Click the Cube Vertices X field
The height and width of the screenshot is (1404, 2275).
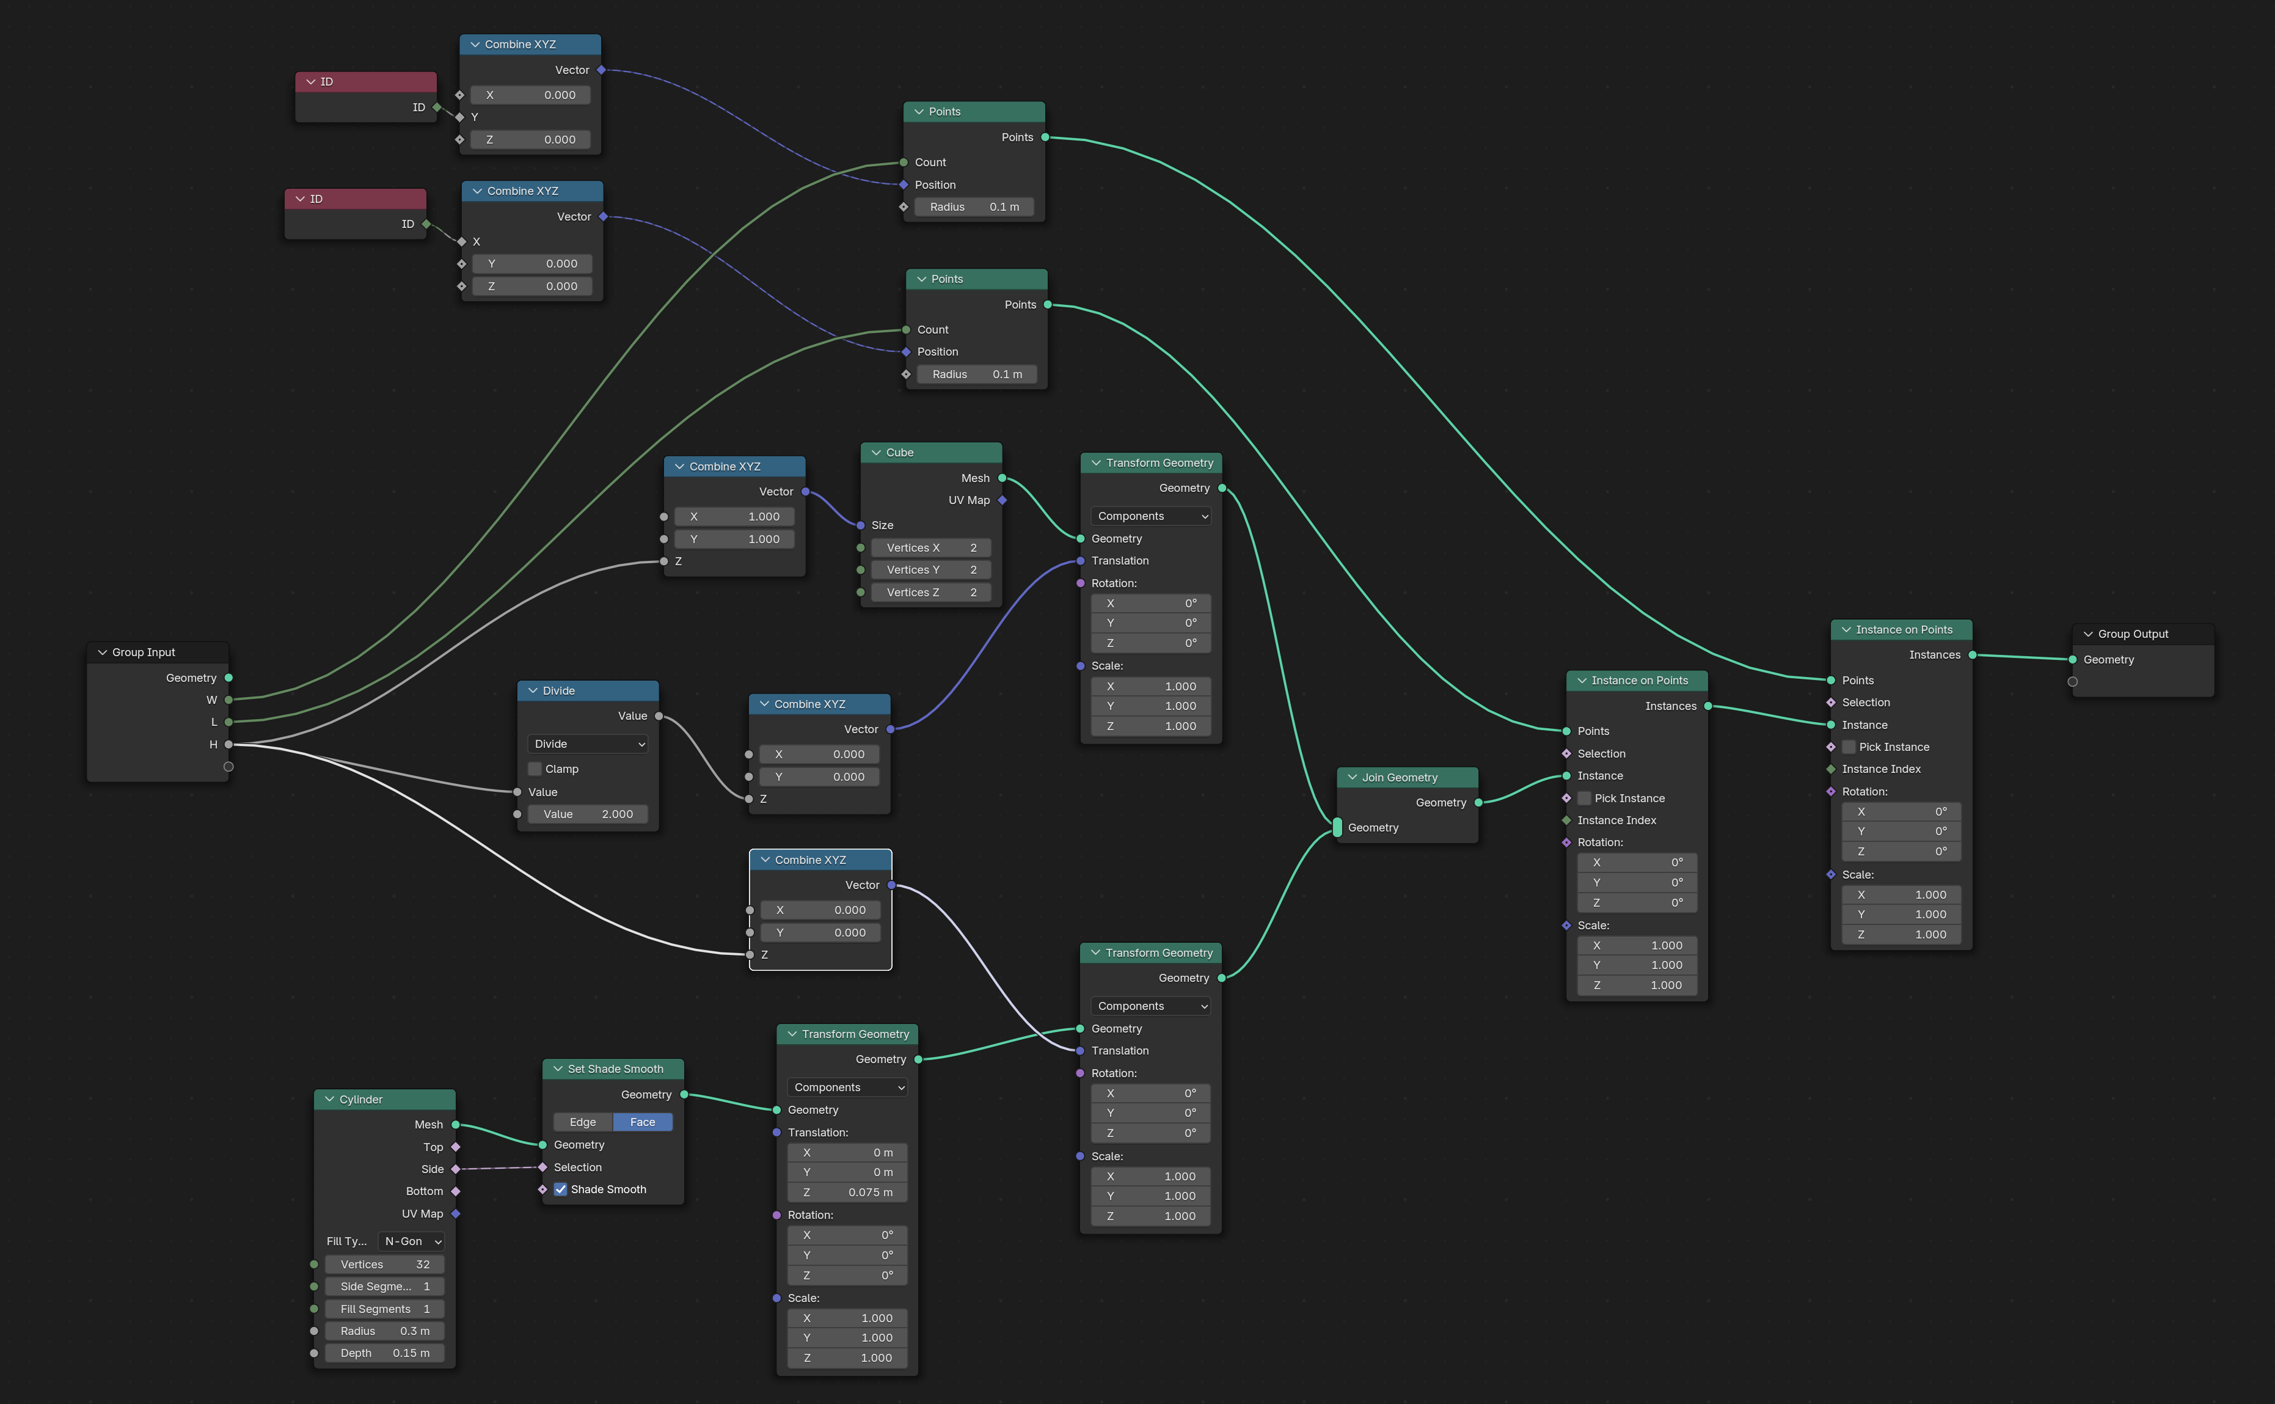[931, 548]
